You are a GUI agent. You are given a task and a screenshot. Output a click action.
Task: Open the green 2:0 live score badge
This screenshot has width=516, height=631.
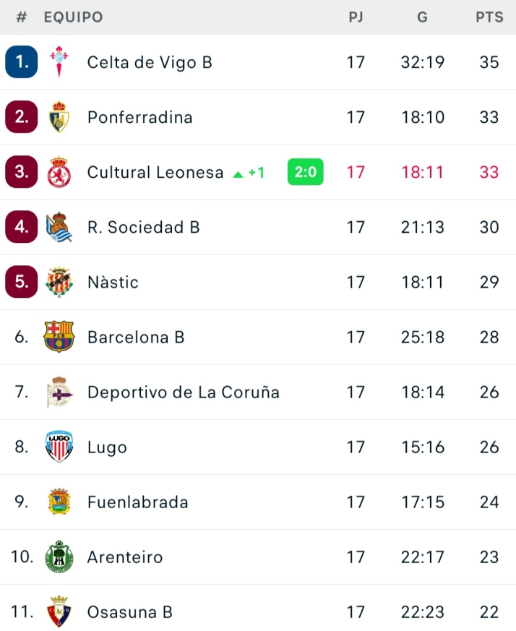click(305, 172)
